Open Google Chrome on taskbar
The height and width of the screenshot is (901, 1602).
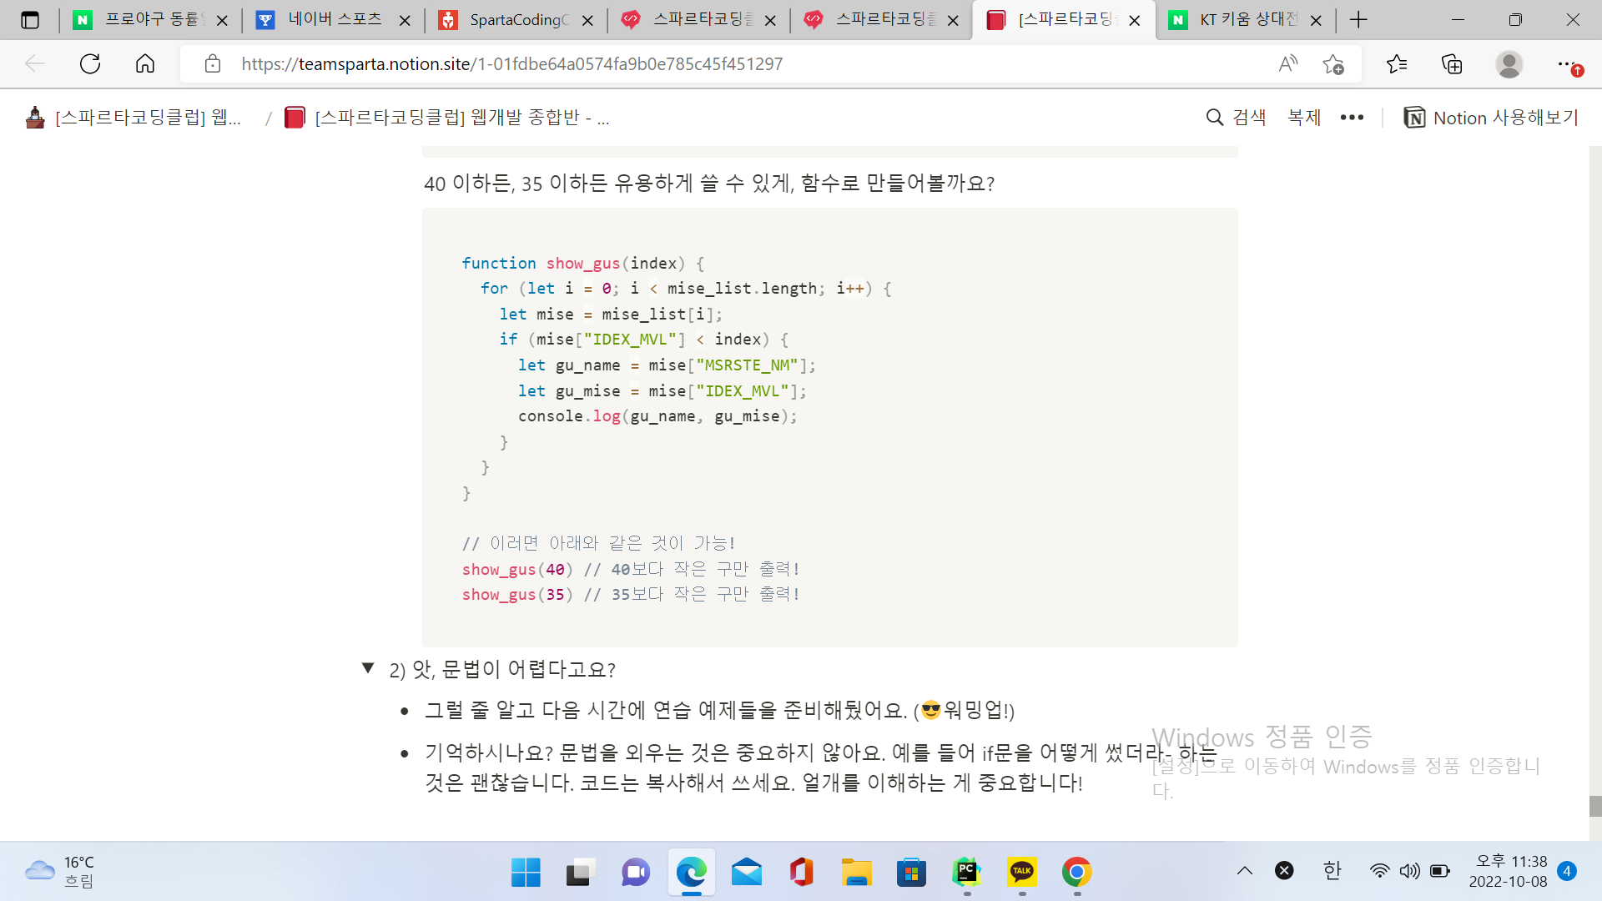pos(1076,872)
